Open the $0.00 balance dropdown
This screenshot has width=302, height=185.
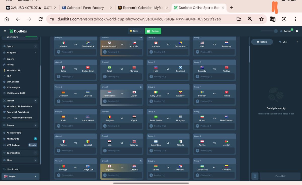[x=136, y=31]
